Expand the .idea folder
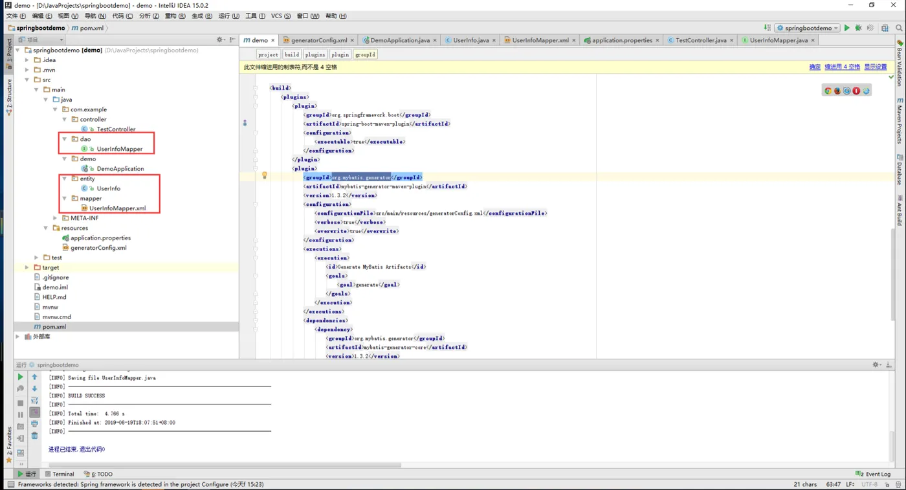The width and height of the screenshot is (906, 490). (27, 60)
